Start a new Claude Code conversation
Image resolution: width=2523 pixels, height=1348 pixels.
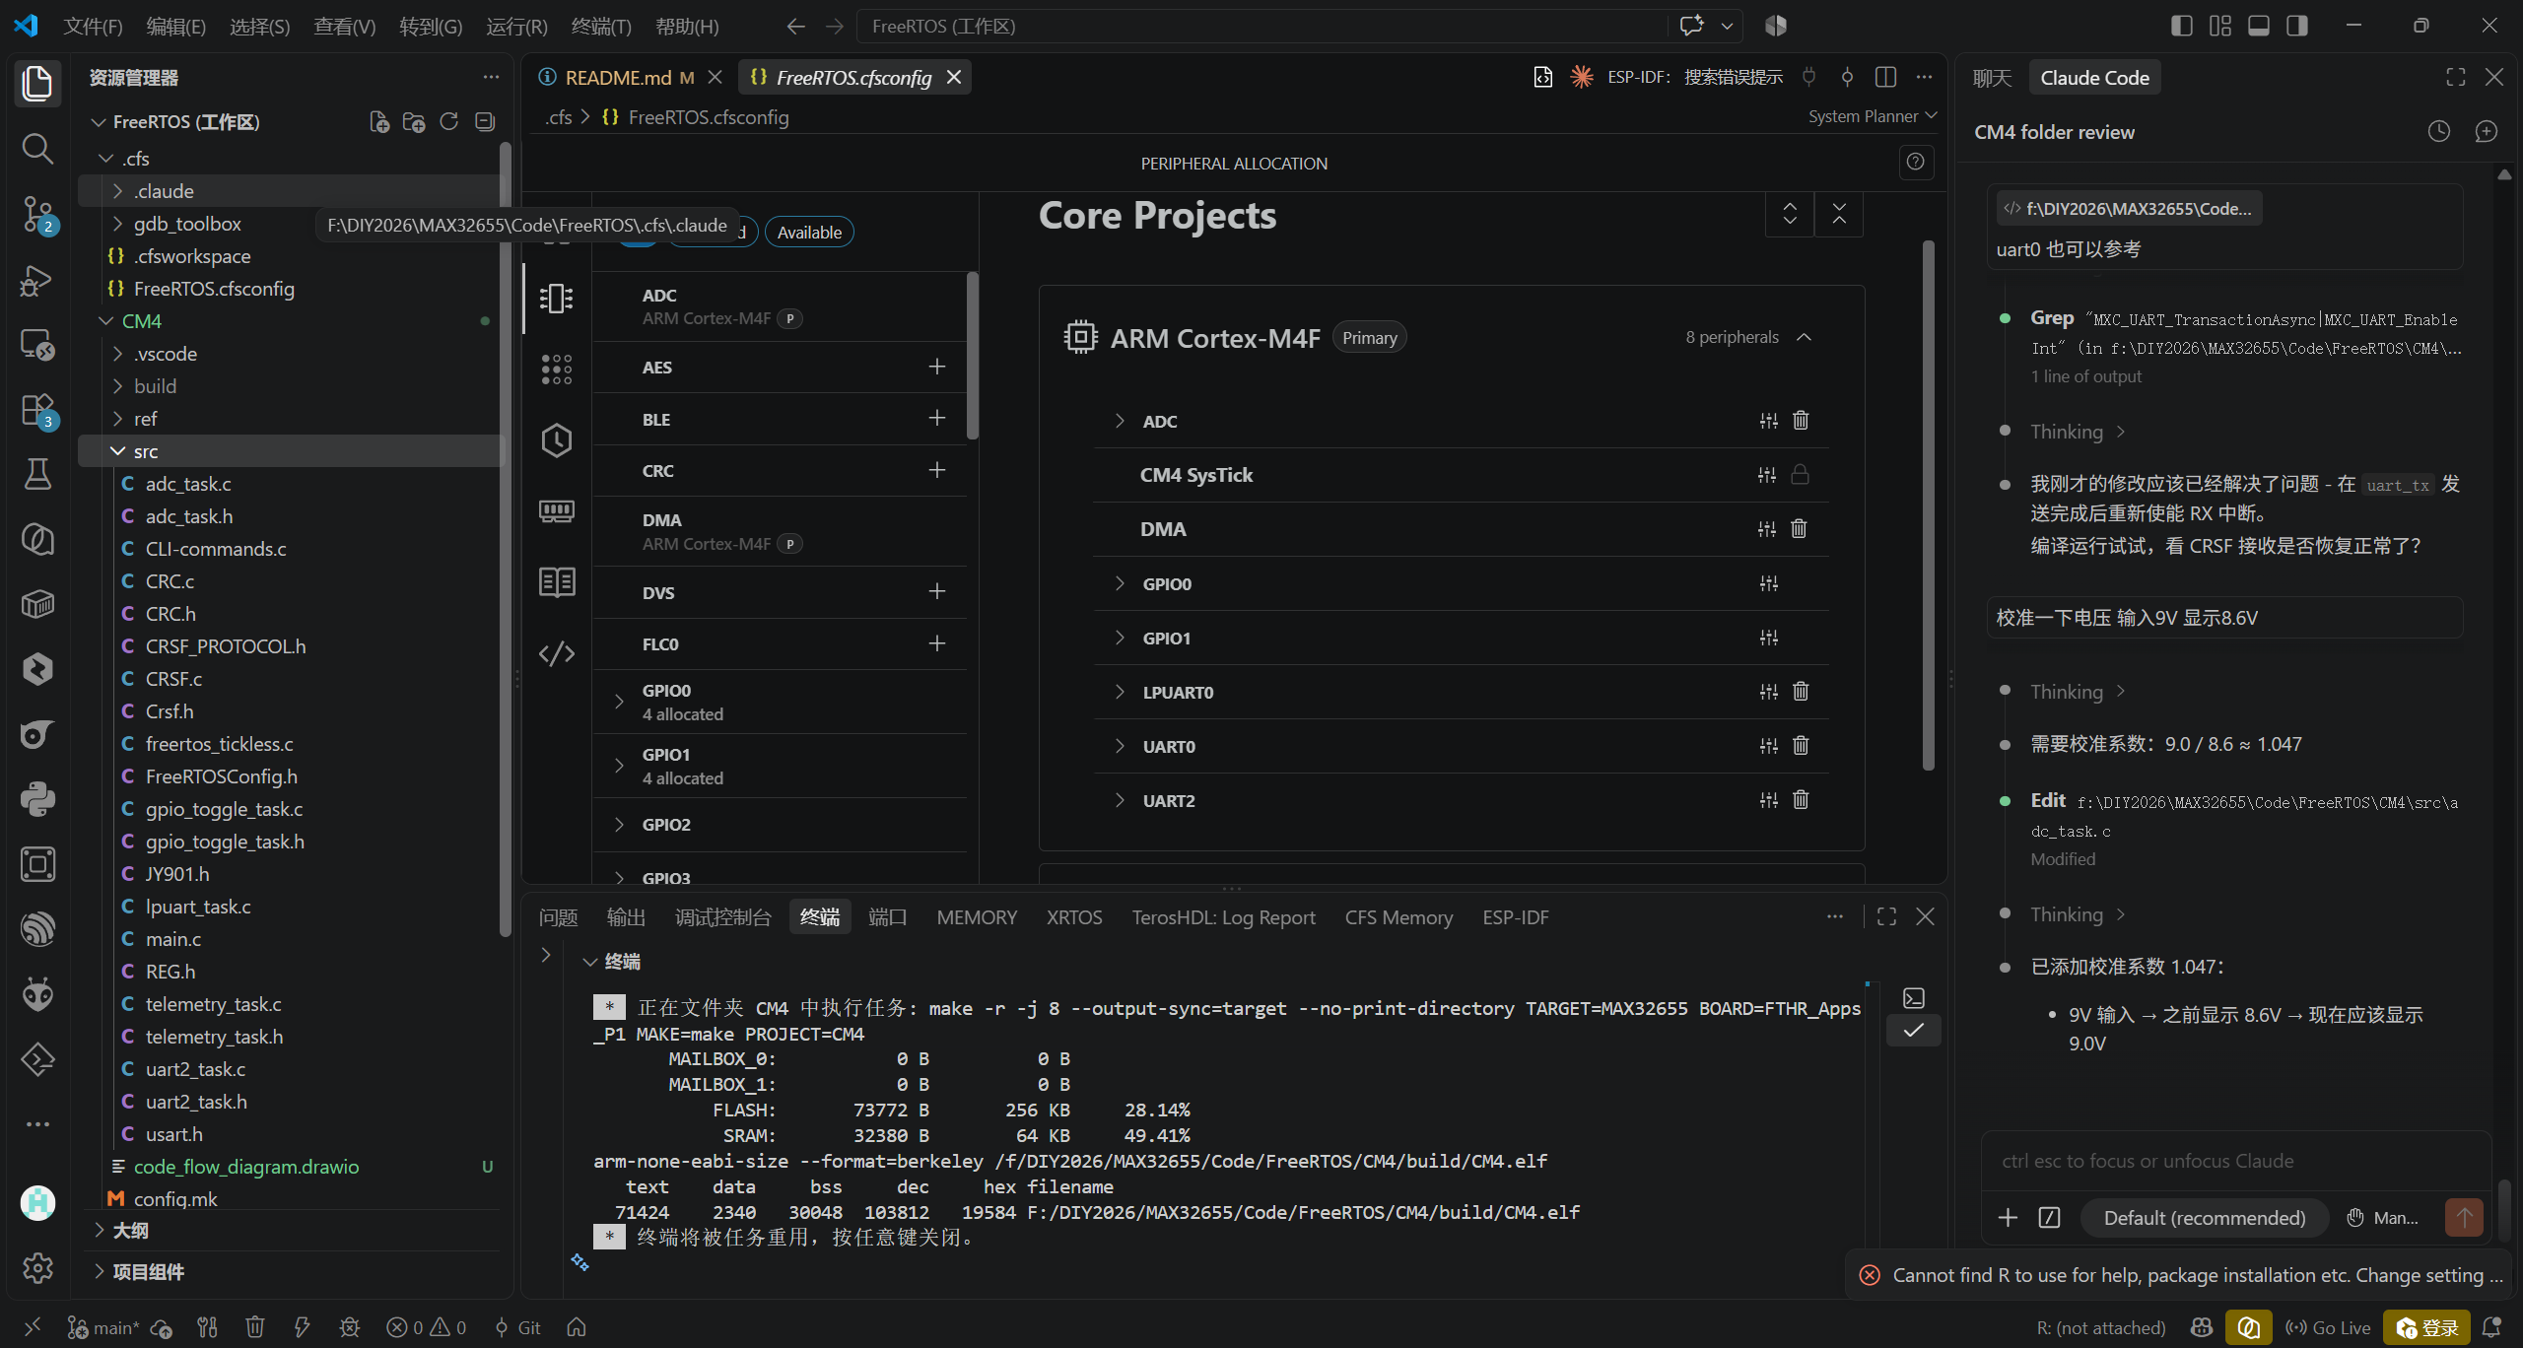tap(2487, 131)
